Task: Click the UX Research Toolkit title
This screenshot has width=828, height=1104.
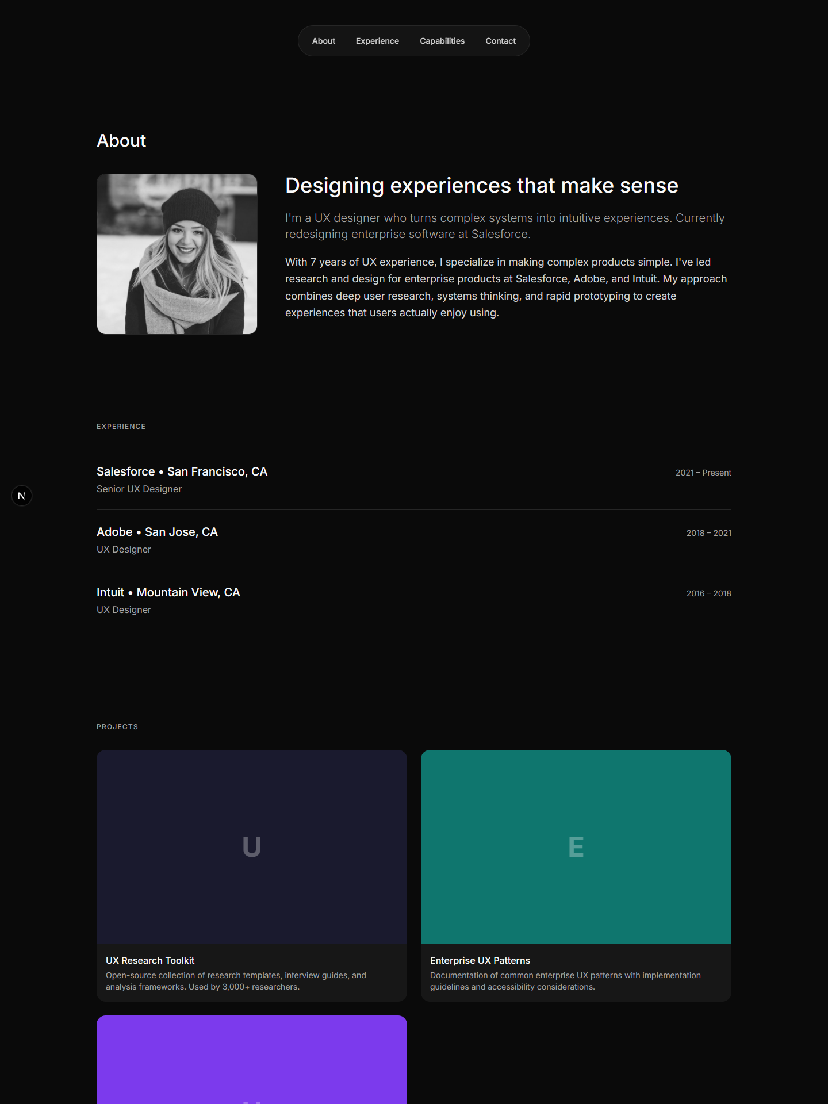Action: (x=150, y=960)
